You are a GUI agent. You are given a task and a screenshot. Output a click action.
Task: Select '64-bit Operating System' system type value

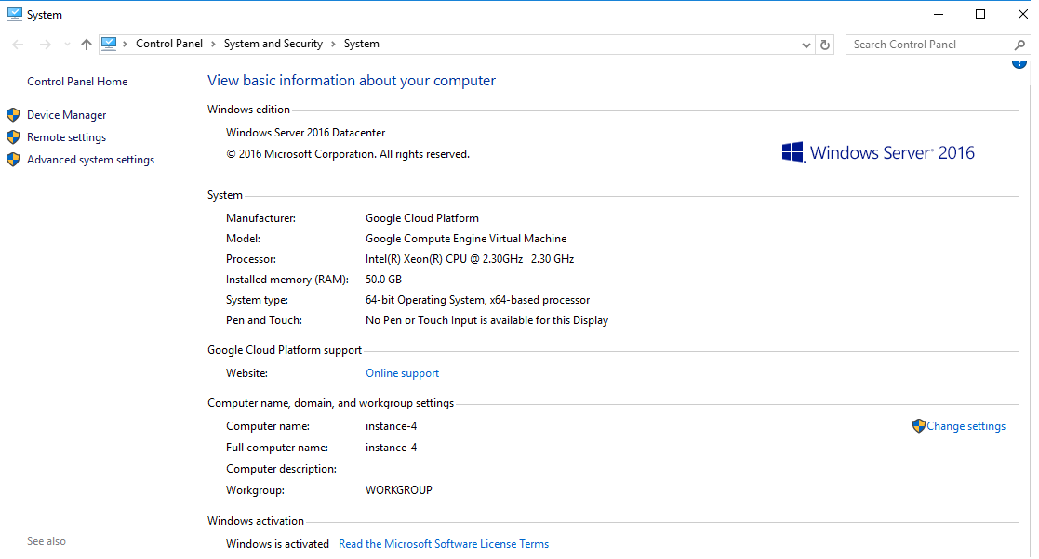477,300
